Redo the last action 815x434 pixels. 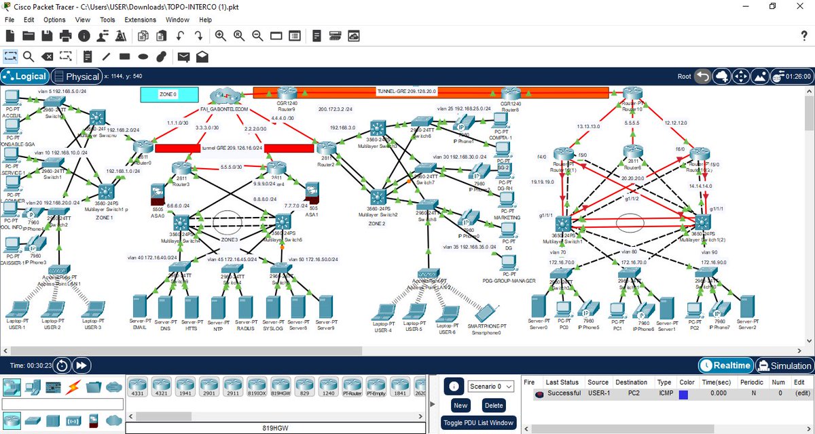click(199, 35)
